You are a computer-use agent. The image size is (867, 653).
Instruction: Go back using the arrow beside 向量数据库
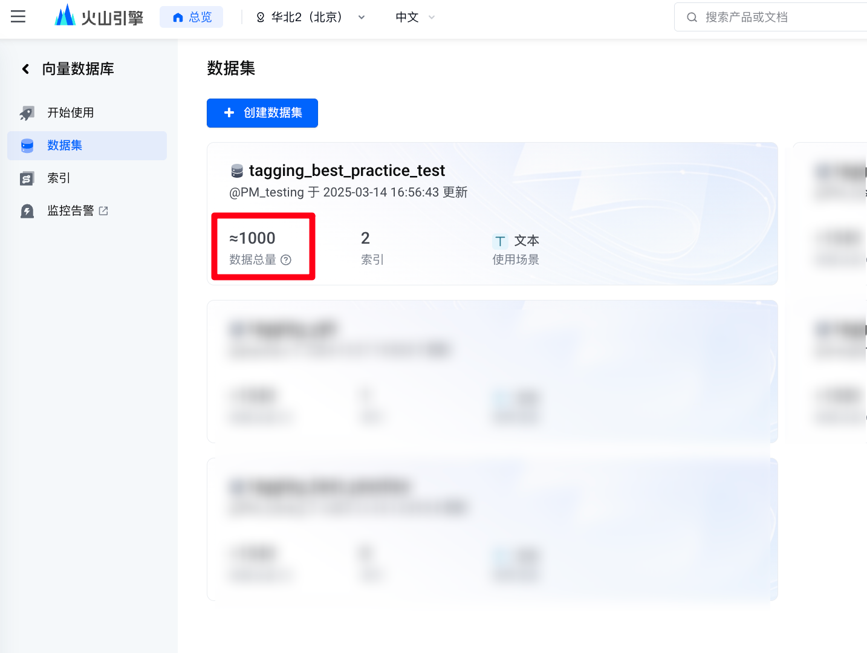point(25,69)
